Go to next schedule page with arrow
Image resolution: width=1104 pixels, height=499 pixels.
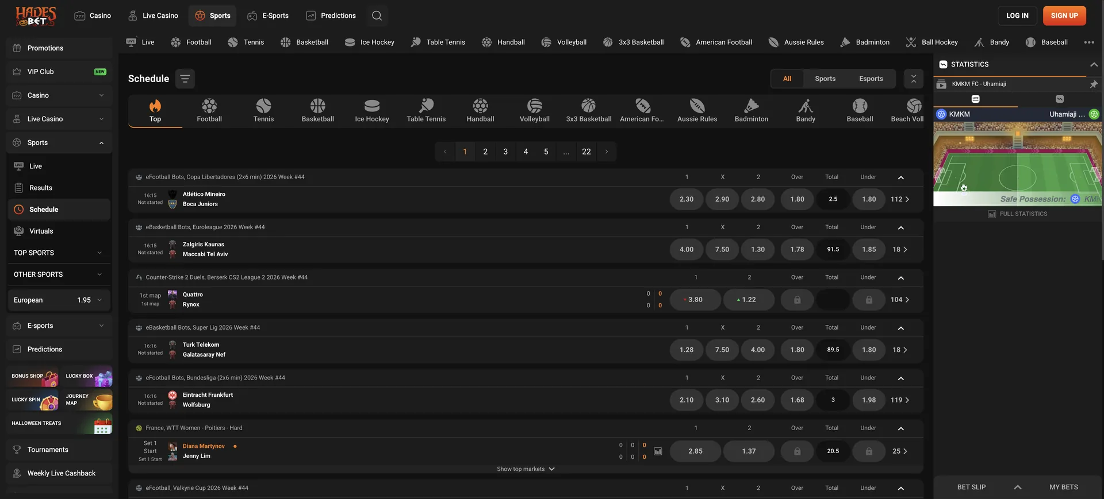606,152
